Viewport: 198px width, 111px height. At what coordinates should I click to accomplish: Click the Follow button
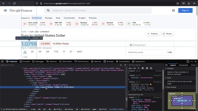[153, 34]
